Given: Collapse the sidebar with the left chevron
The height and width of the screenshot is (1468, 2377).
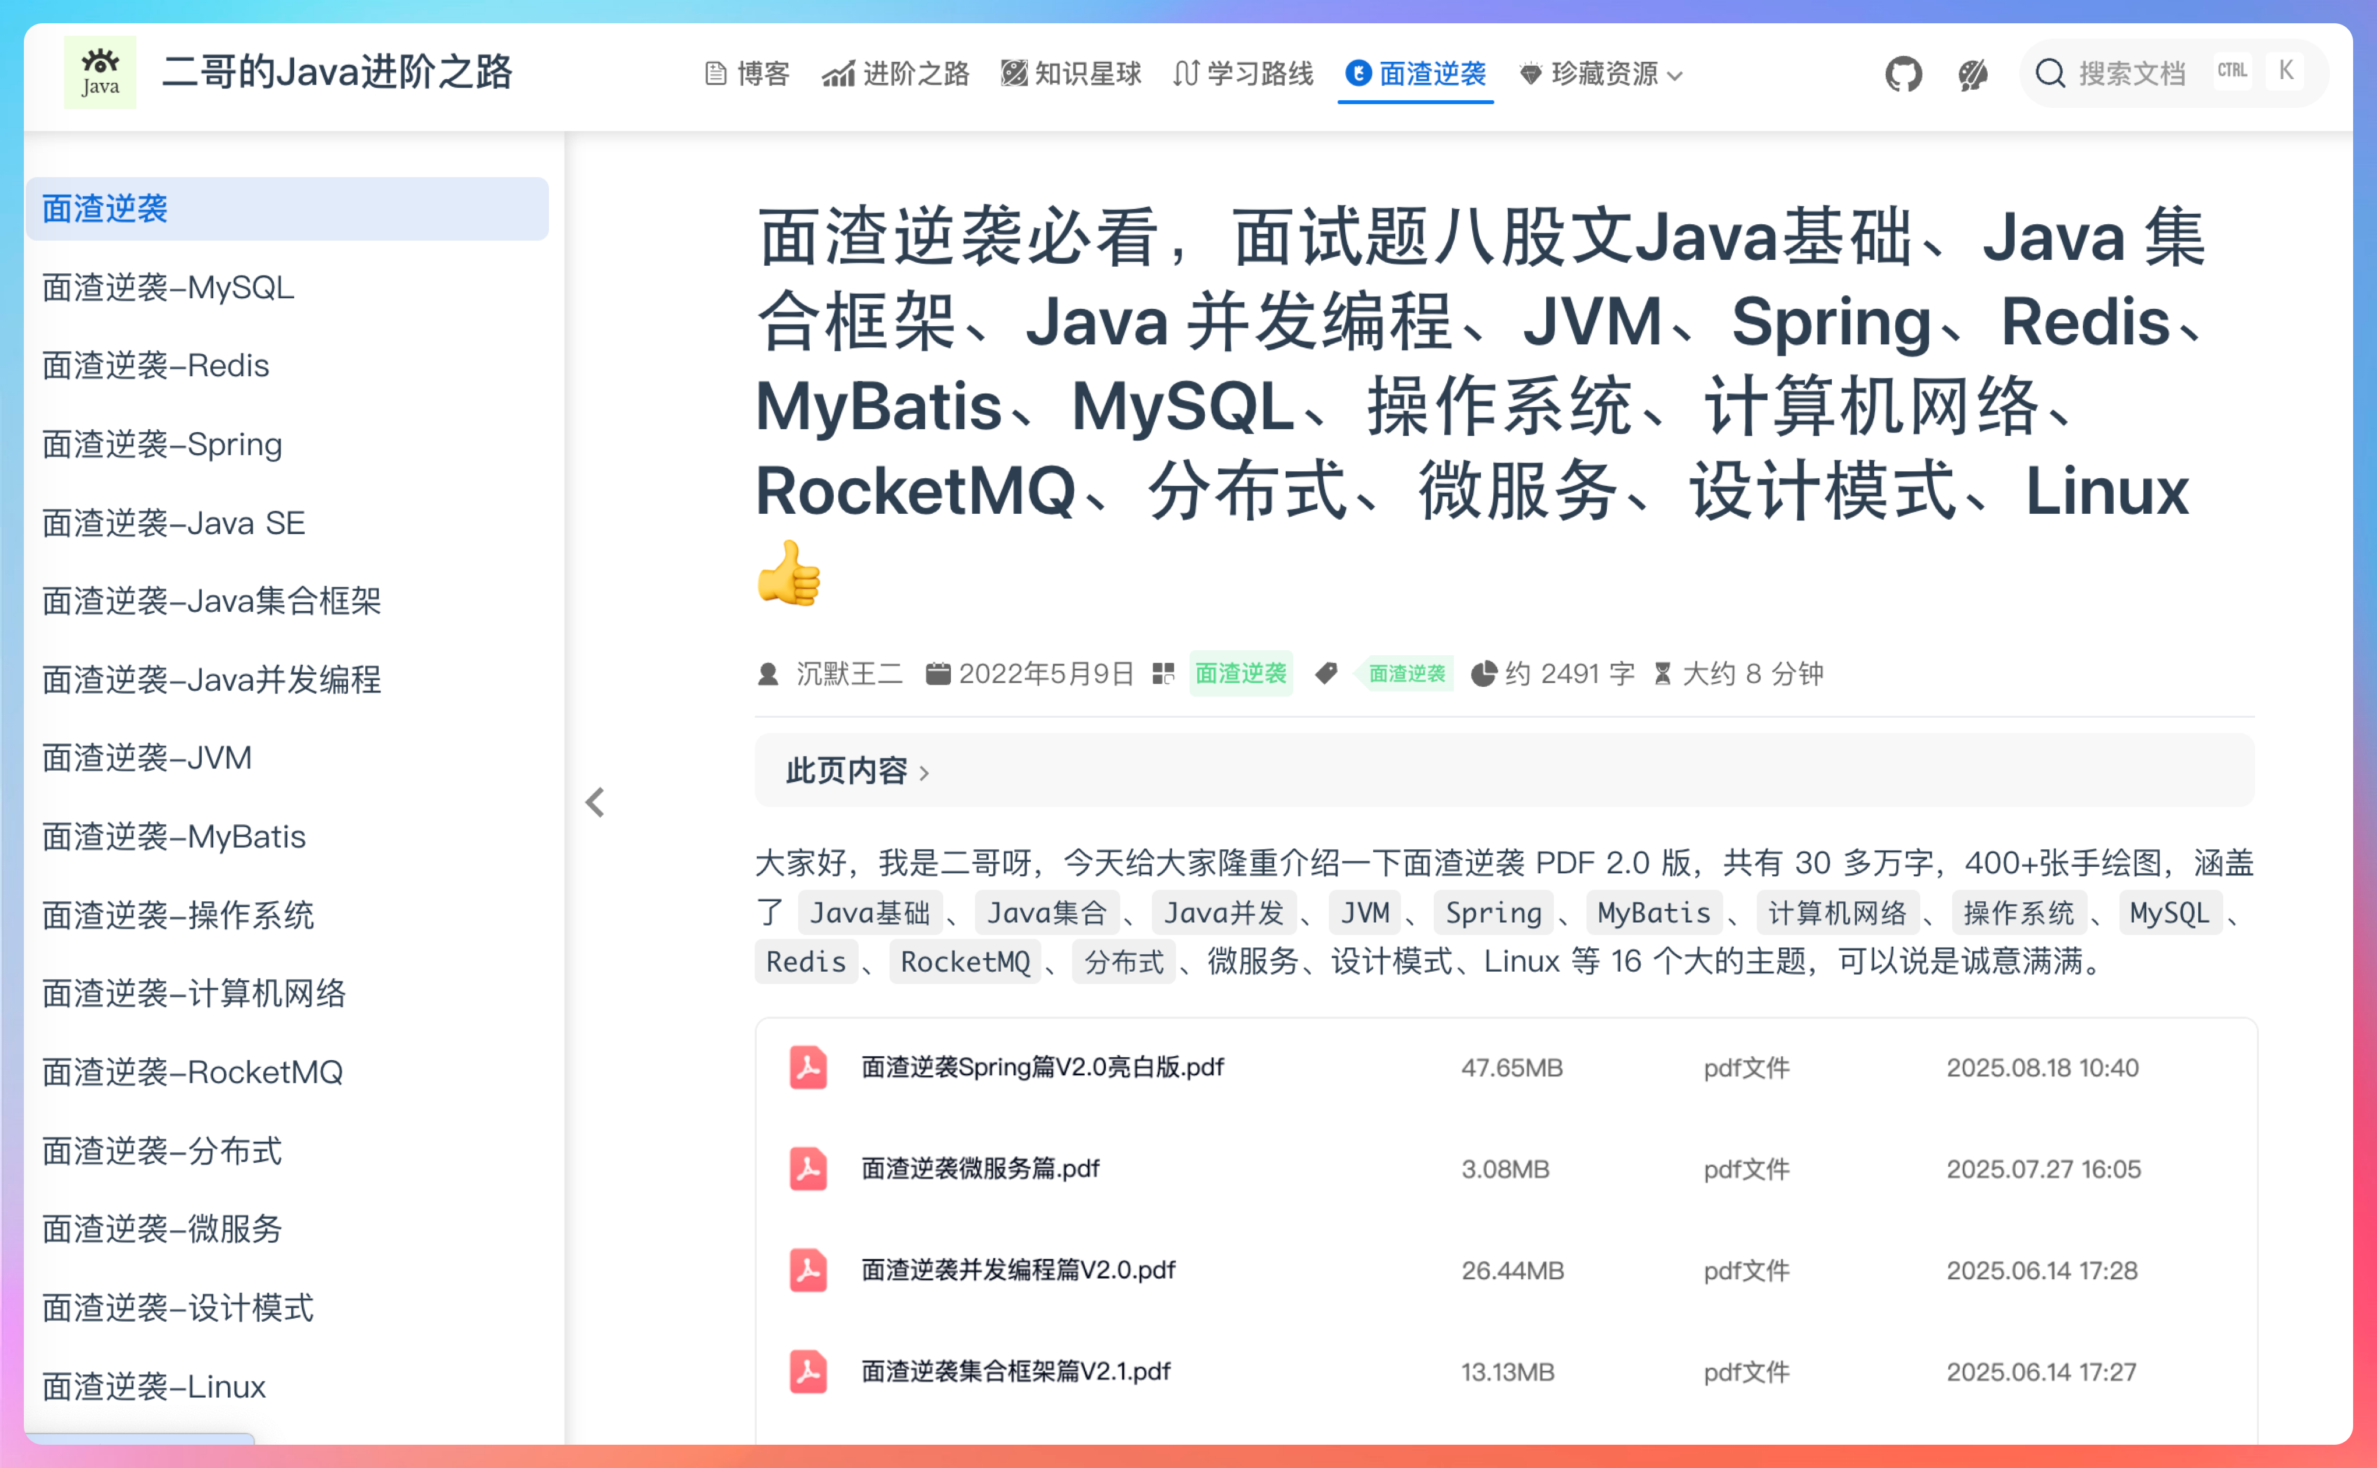Looking at the screenshot, I should (595, 802).
